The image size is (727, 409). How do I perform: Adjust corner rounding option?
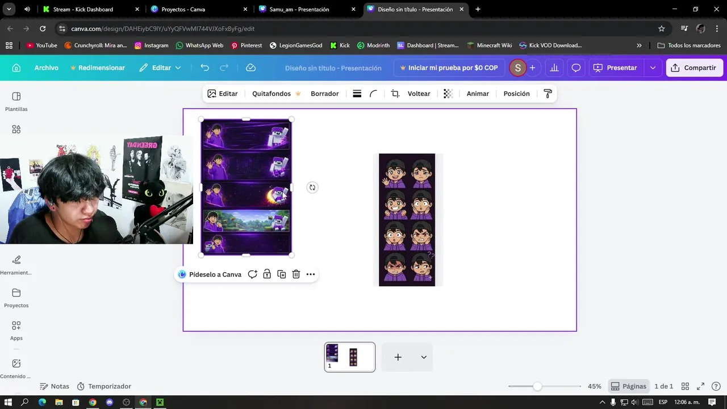pyautogui.click(x=373, y=94)
